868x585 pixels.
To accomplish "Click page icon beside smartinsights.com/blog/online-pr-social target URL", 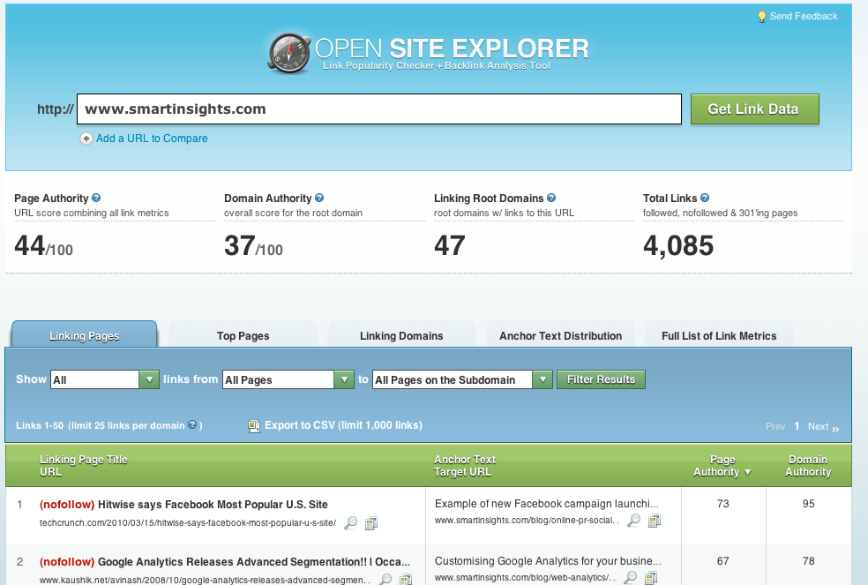I will (x=655, y=521).
